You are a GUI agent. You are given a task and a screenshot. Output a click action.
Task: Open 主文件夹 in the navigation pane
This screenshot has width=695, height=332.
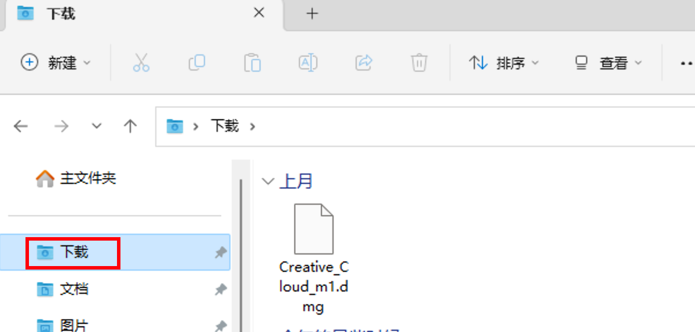click(x=76, y=178)
